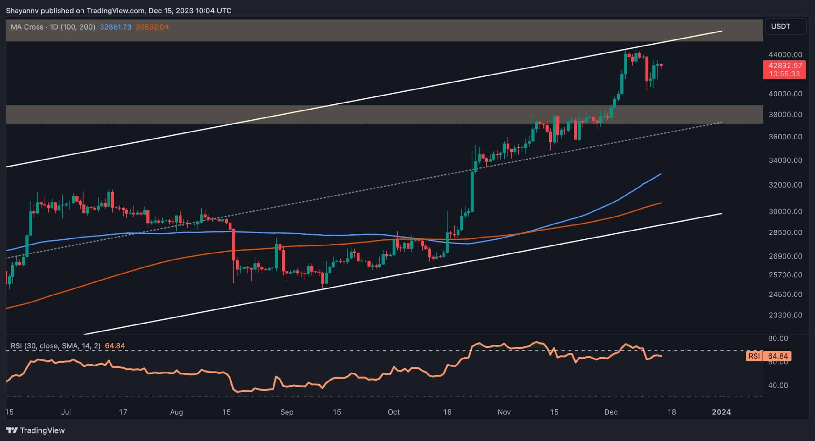
Task: Click the 23300.00 price axis label
Action: (785, 315)
